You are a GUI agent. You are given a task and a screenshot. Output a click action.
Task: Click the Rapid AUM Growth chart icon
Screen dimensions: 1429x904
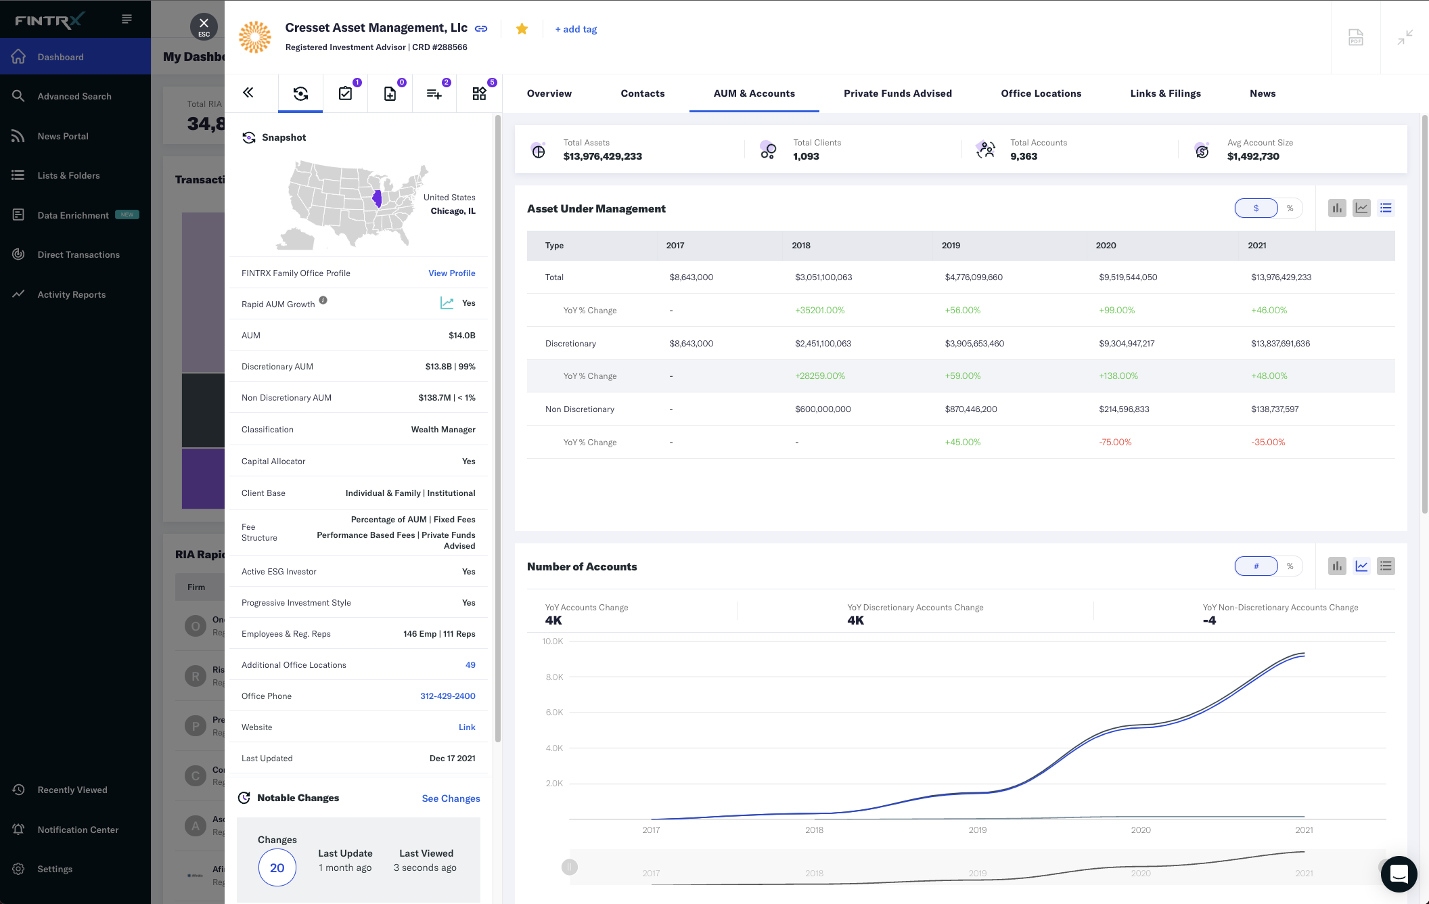click(447, 303)
